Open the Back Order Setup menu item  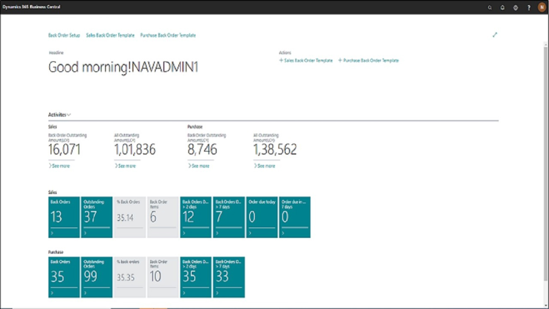[x=64, y=35]
